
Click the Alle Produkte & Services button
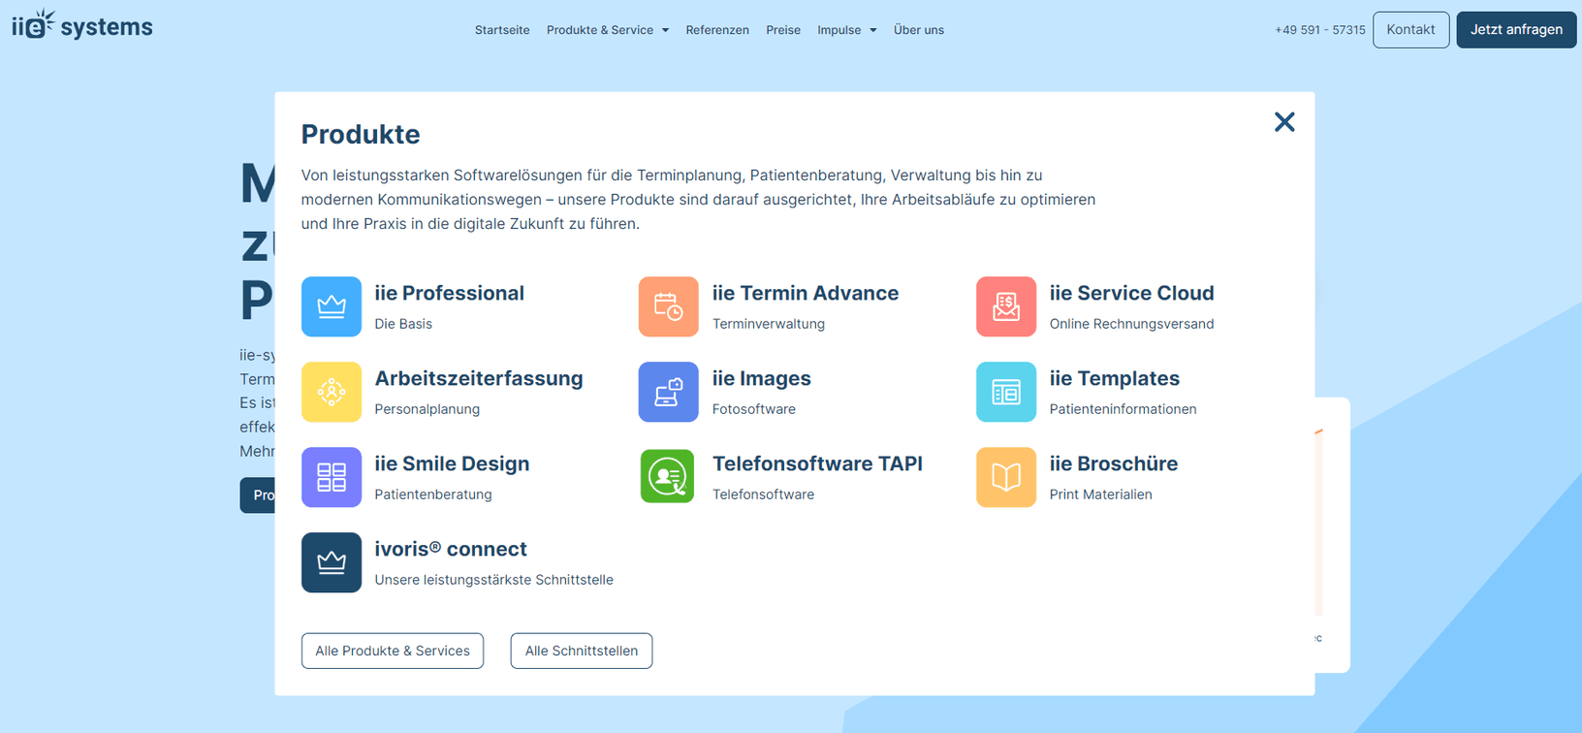tap(393, 651)
